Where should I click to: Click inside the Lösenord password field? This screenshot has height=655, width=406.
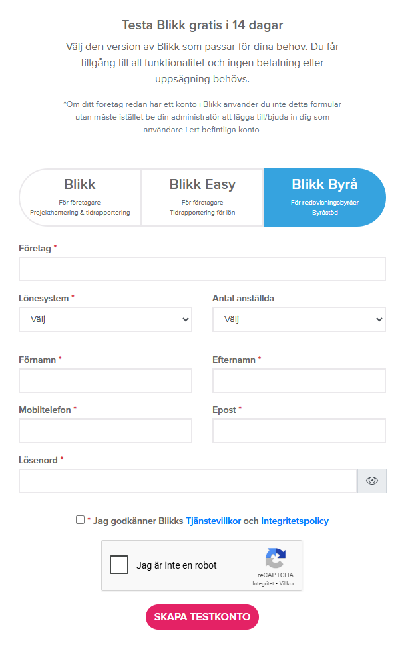coord(188,481)
